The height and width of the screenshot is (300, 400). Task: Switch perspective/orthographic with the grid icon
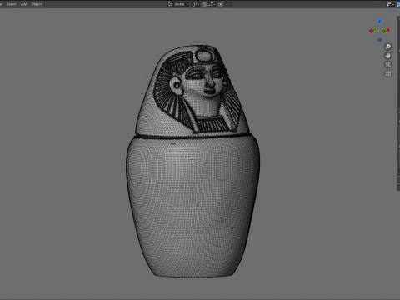point(388,73)
